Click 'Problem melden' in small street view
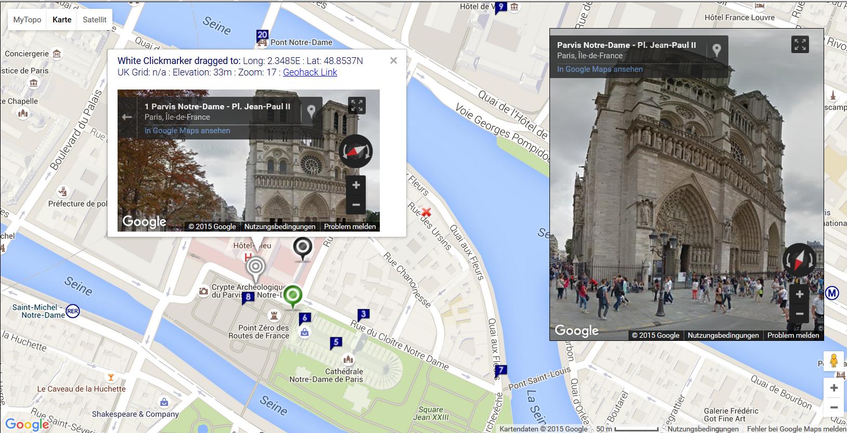 coord(350,226)
